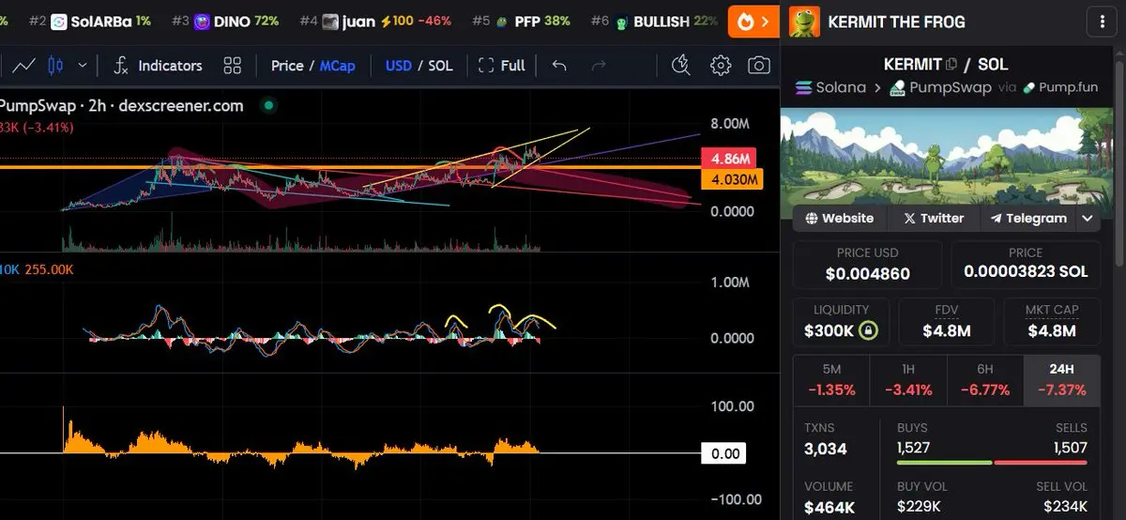Image resolution: width=1126 pixels, height=520 pixels.
Task: Open the chart layout grid icon
Action: (233, 66)
